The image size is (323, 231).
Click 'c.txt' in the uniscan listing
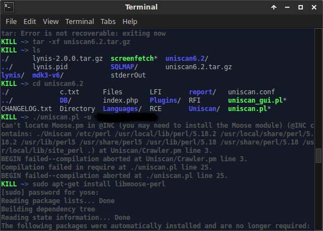pos(69,92)
